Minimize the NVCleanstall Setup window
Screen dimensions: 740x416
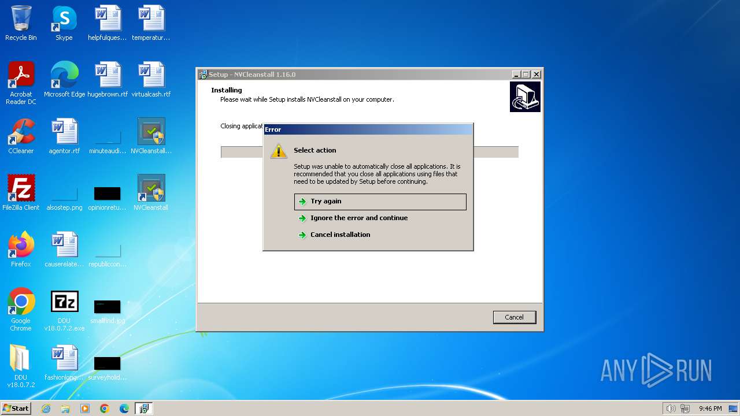tap(516, 75)
